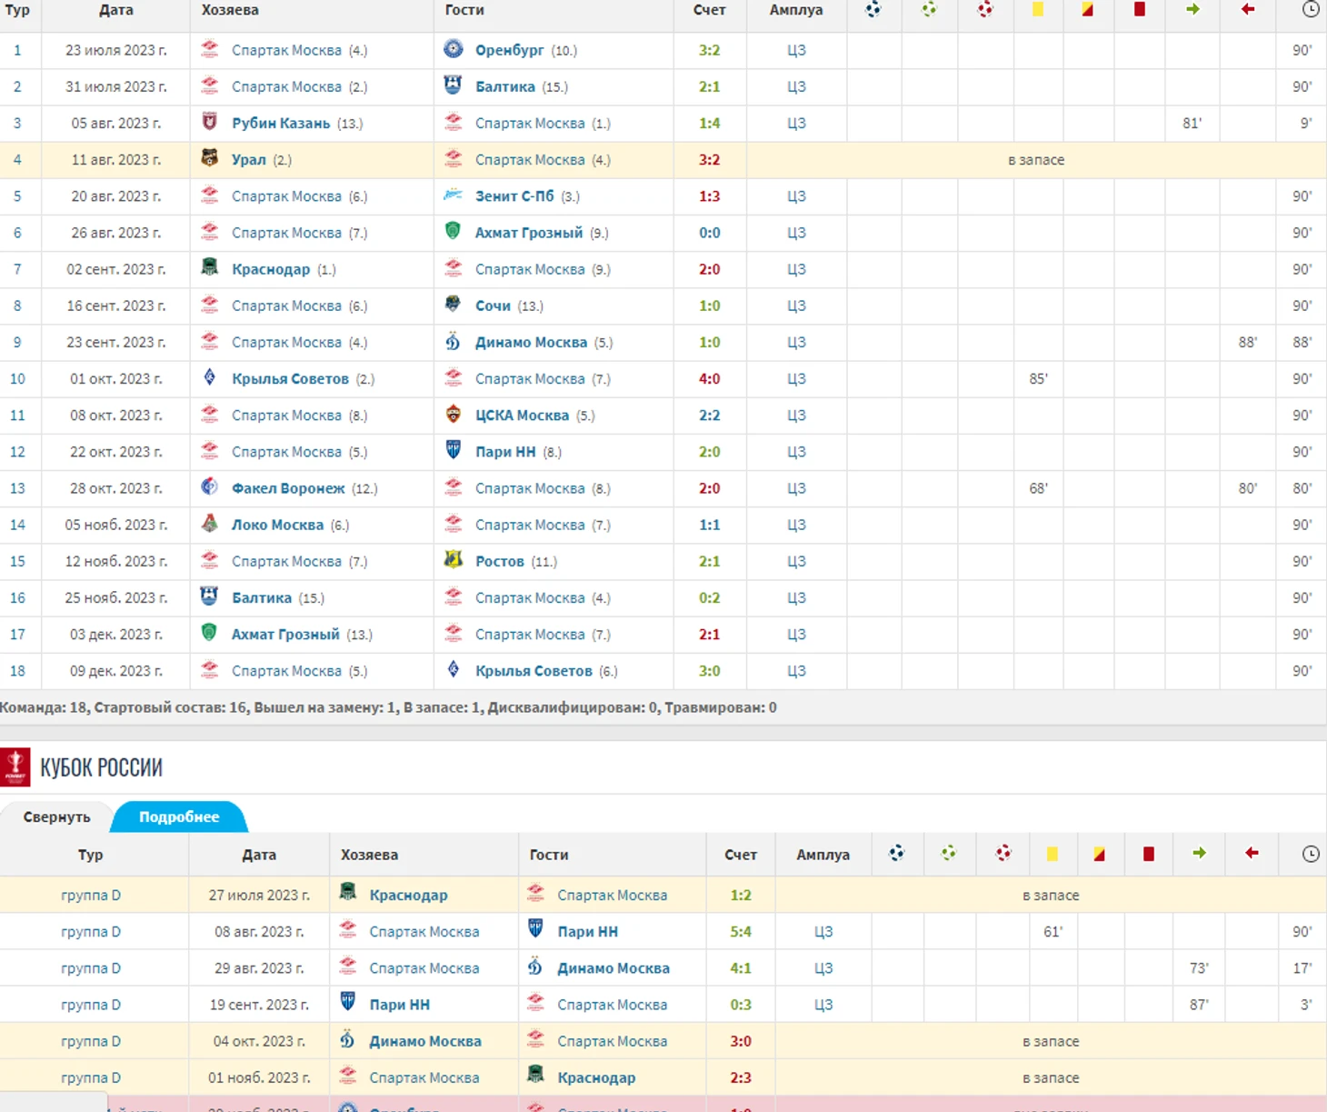Click Краснодар link in 01 нояб. cup row
This screenshot has height=1112, width=1327.
pyautogui.click(x=596, y=1077)
